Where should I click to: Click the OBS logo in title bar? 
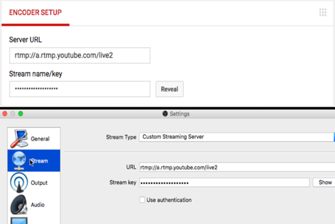click(165, 114)
